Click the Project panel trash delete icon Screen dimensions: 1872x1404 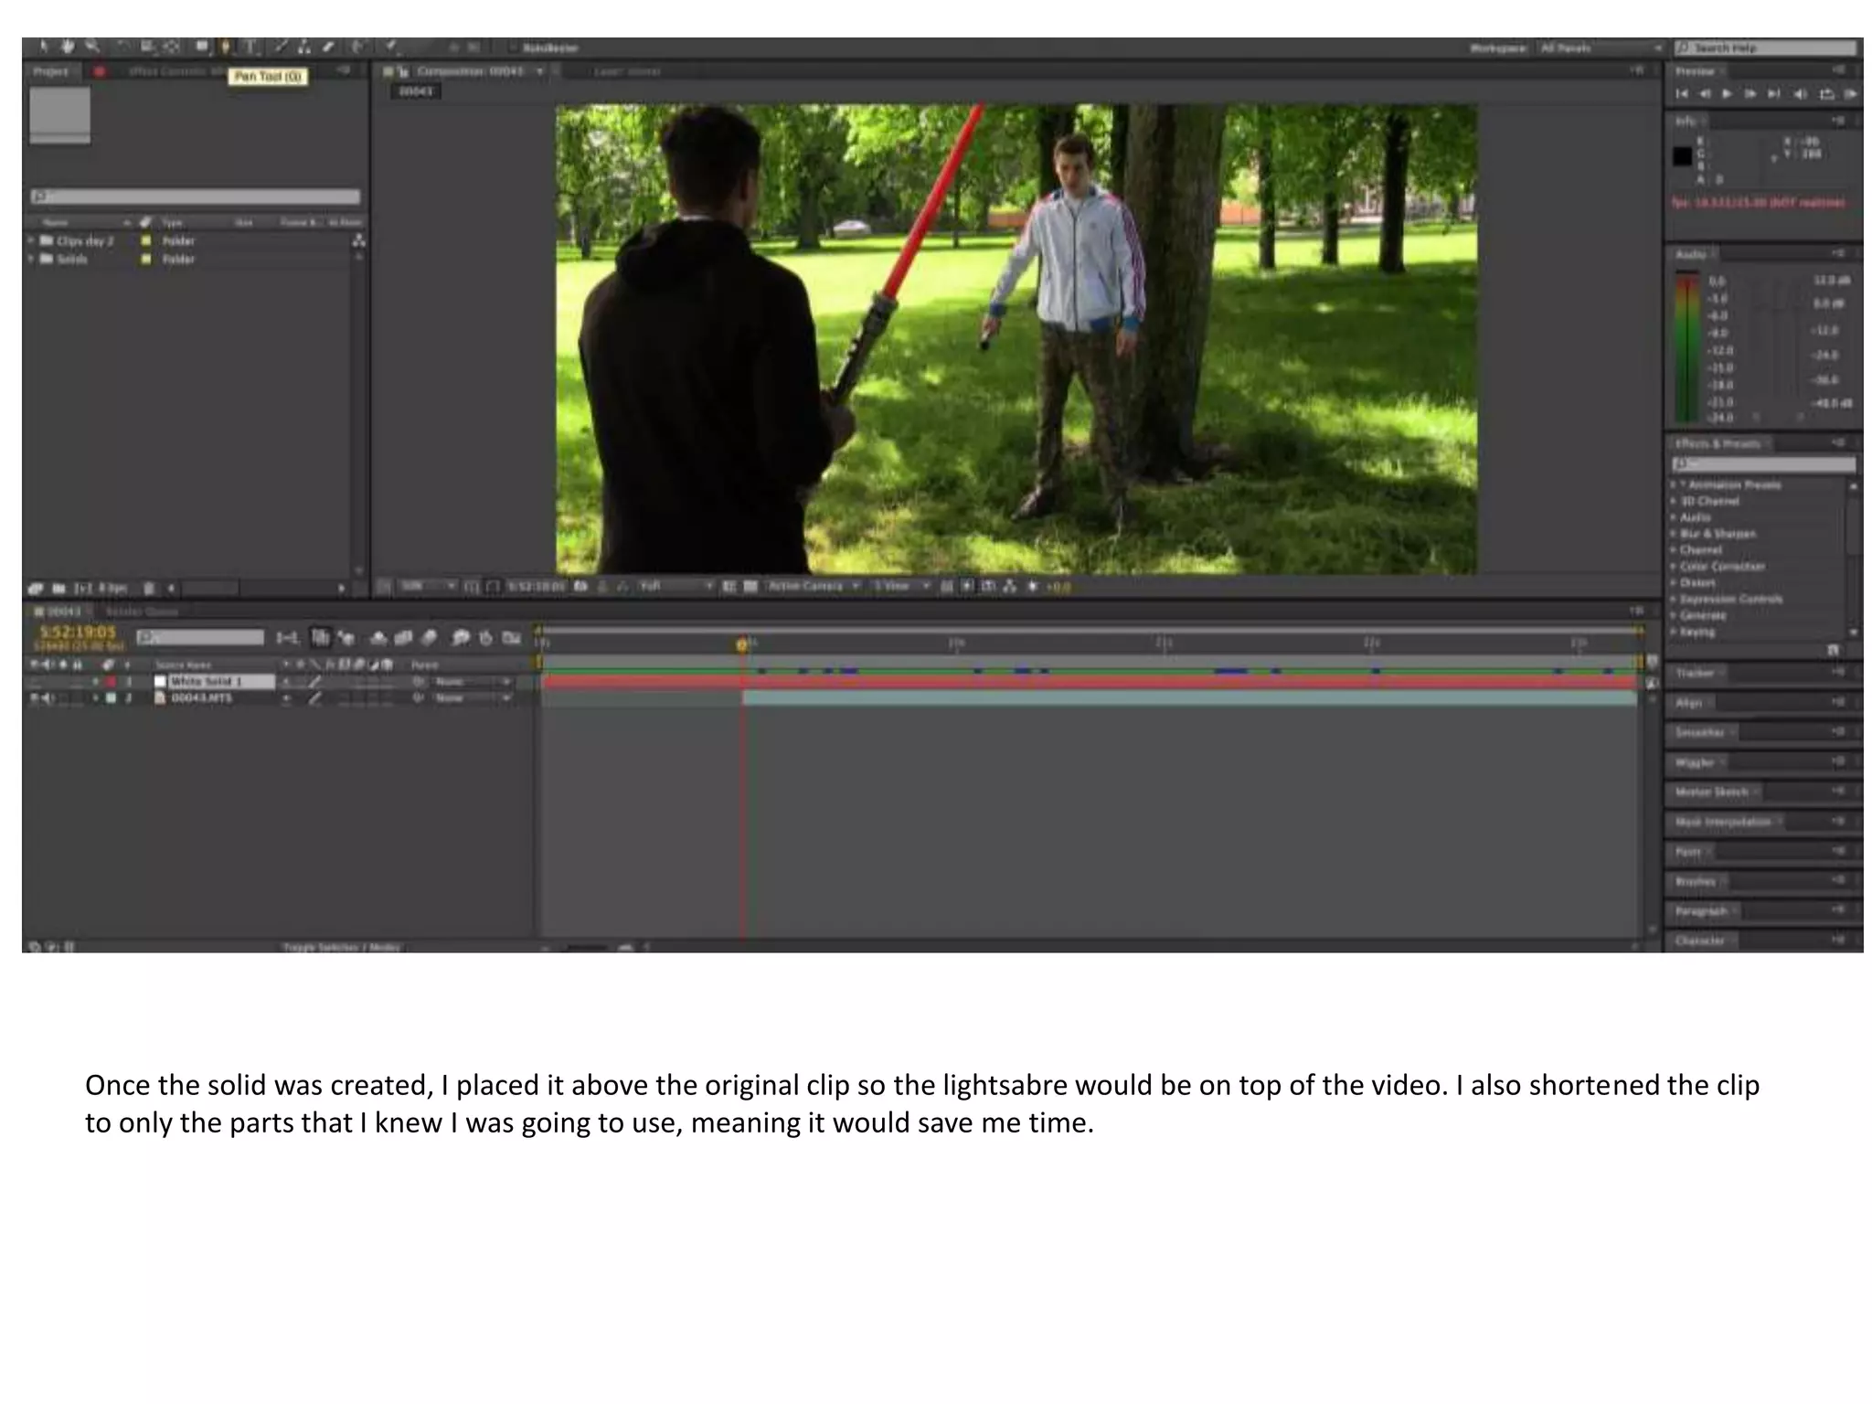tap(149, 589)
